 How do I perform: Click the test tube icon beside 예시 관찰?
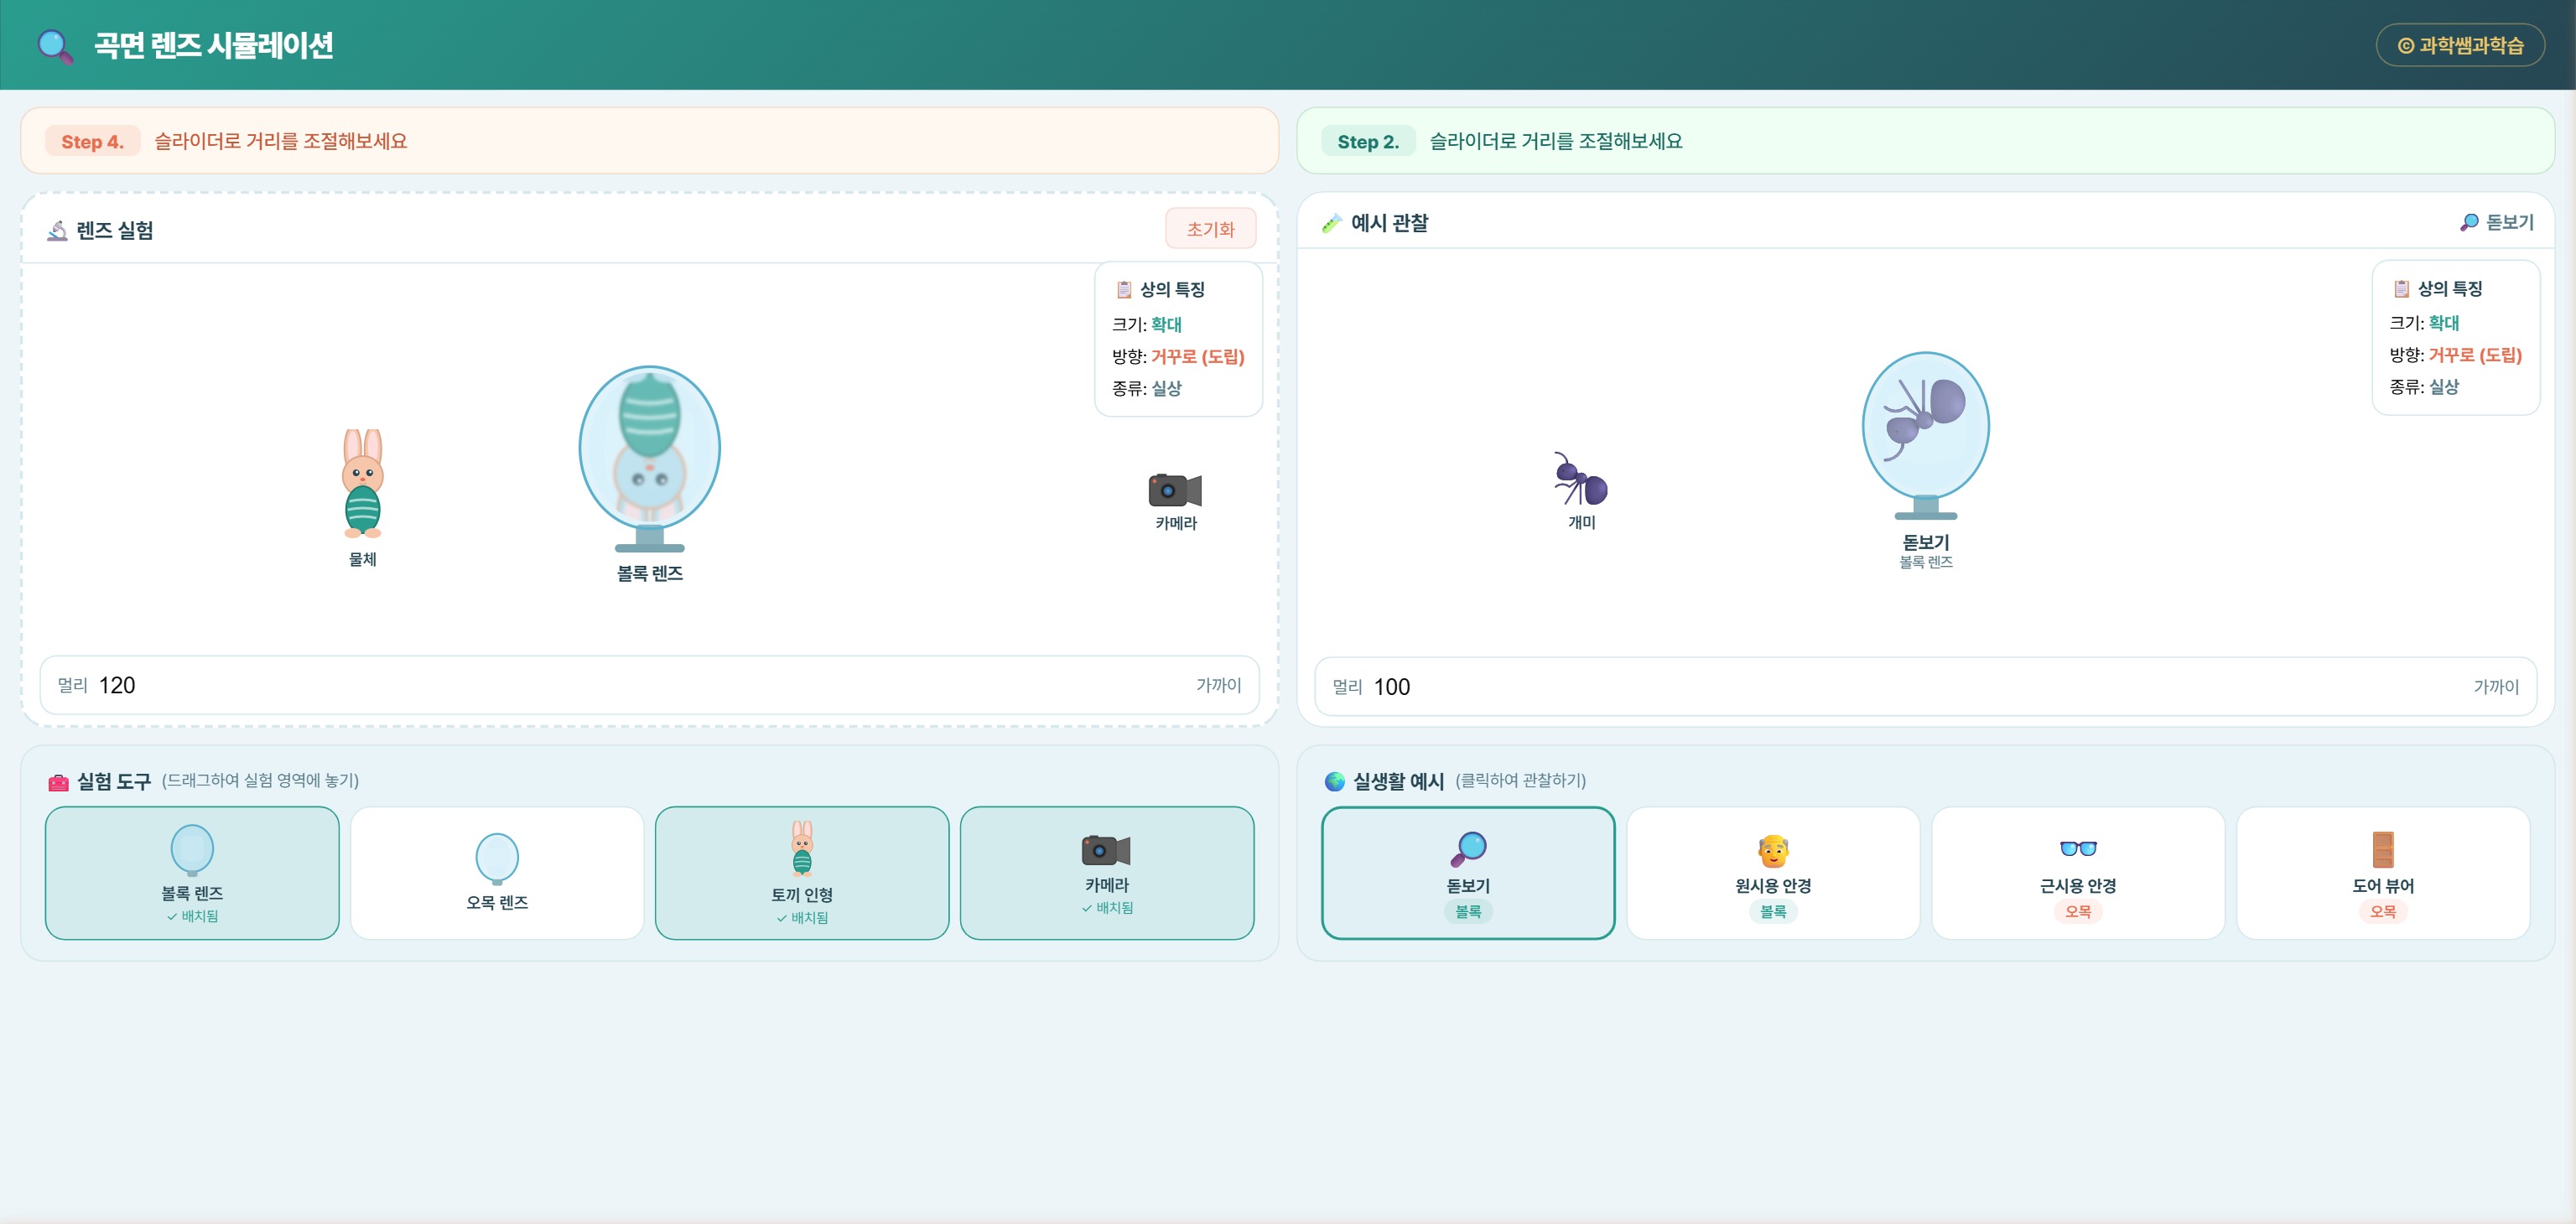coord(1331,223)
